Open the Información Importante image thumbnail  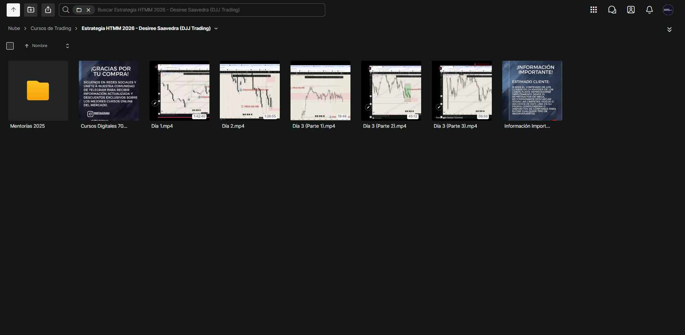tap(532, 91)
